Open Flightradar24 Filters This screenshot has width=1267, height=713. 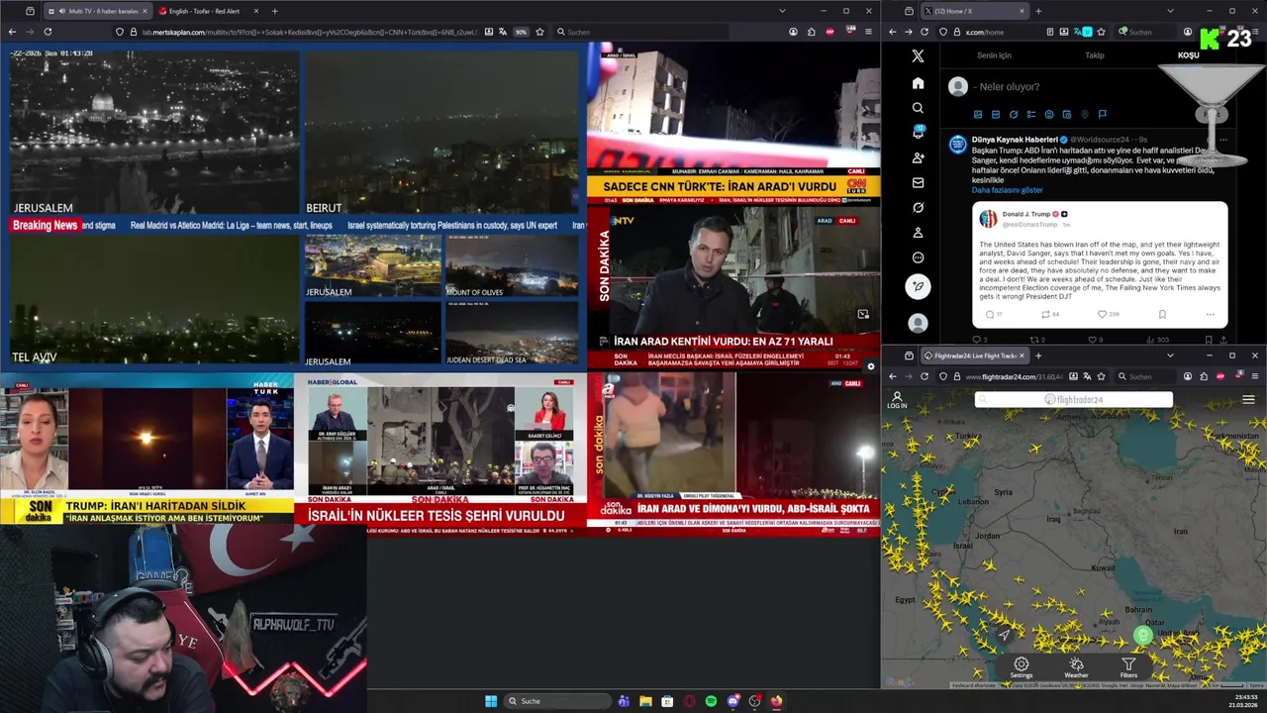pos(1128,668)
